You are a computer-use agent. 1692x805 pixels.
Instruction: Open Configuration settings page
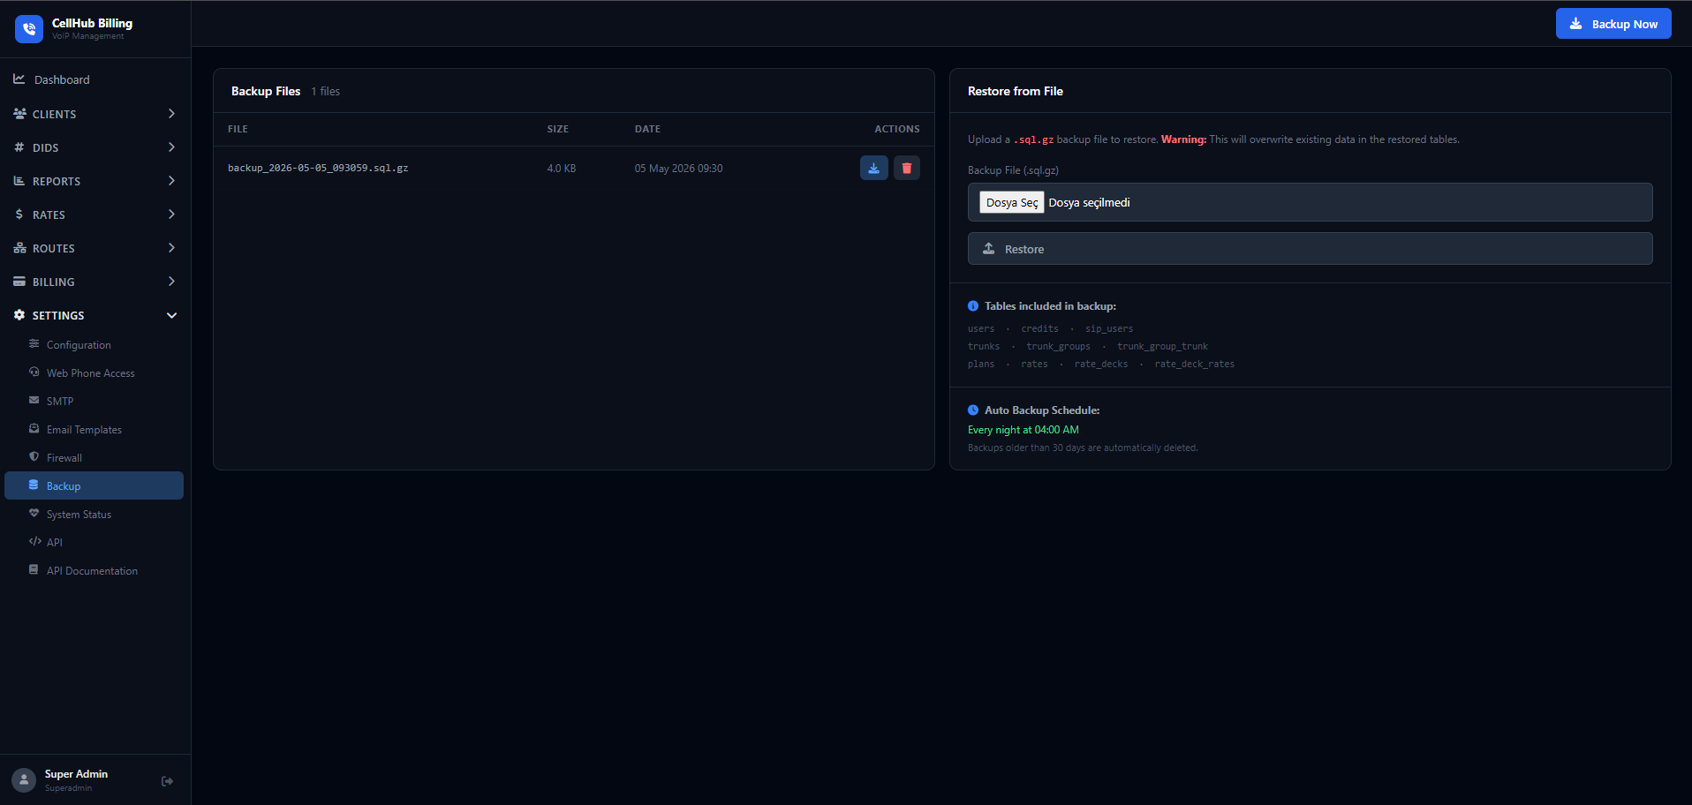point(94,345)
